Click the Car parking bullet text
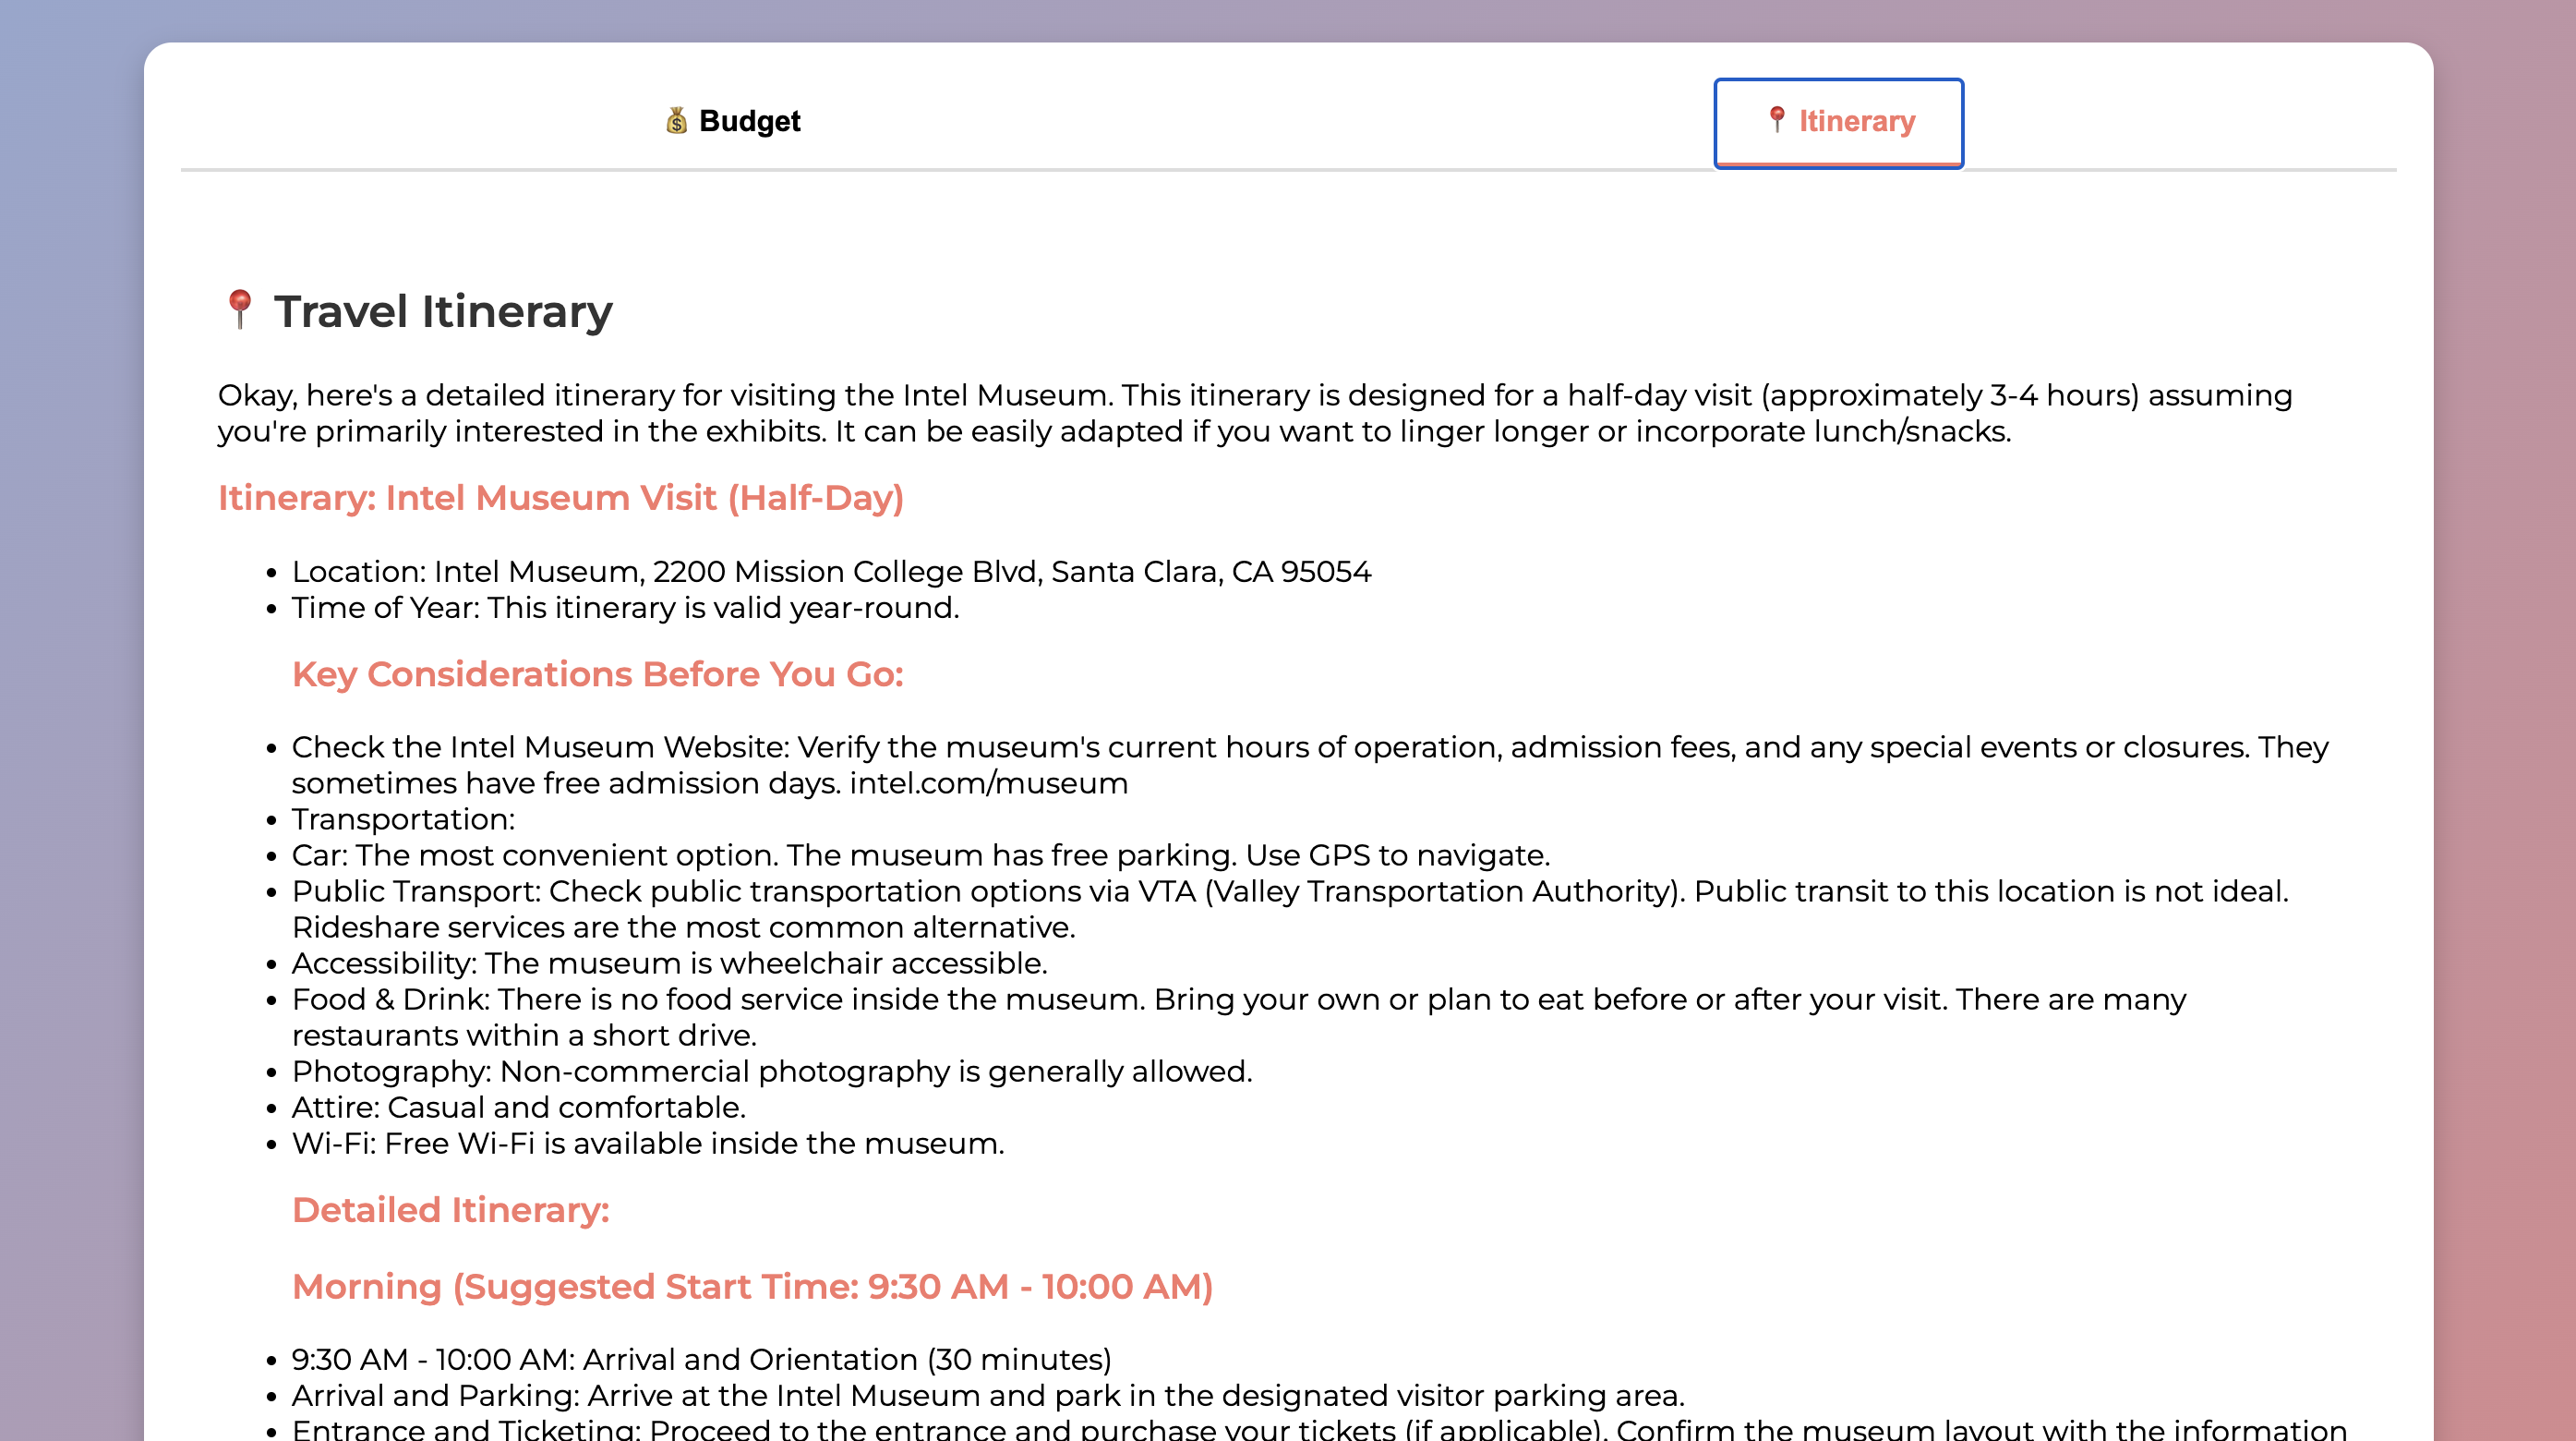This screenshot has width=2576, height=1441. point(920,855)
